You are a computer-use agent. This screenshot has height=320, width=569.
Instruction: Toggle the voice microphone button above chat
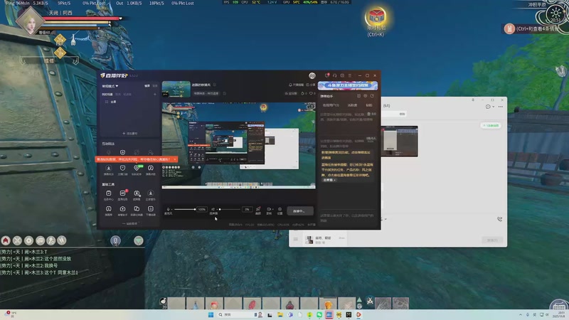(x=115, y=240)
